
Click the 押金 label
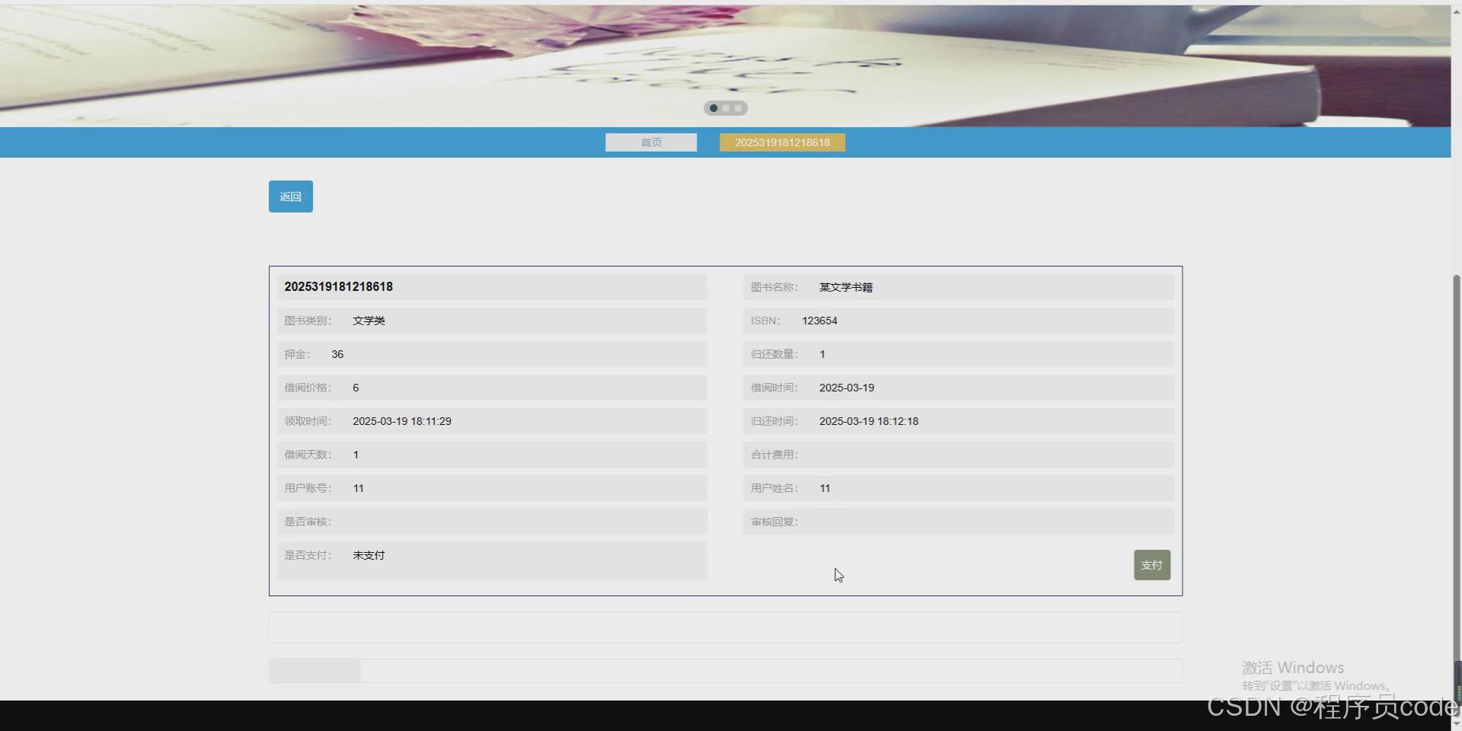point(297,354)
